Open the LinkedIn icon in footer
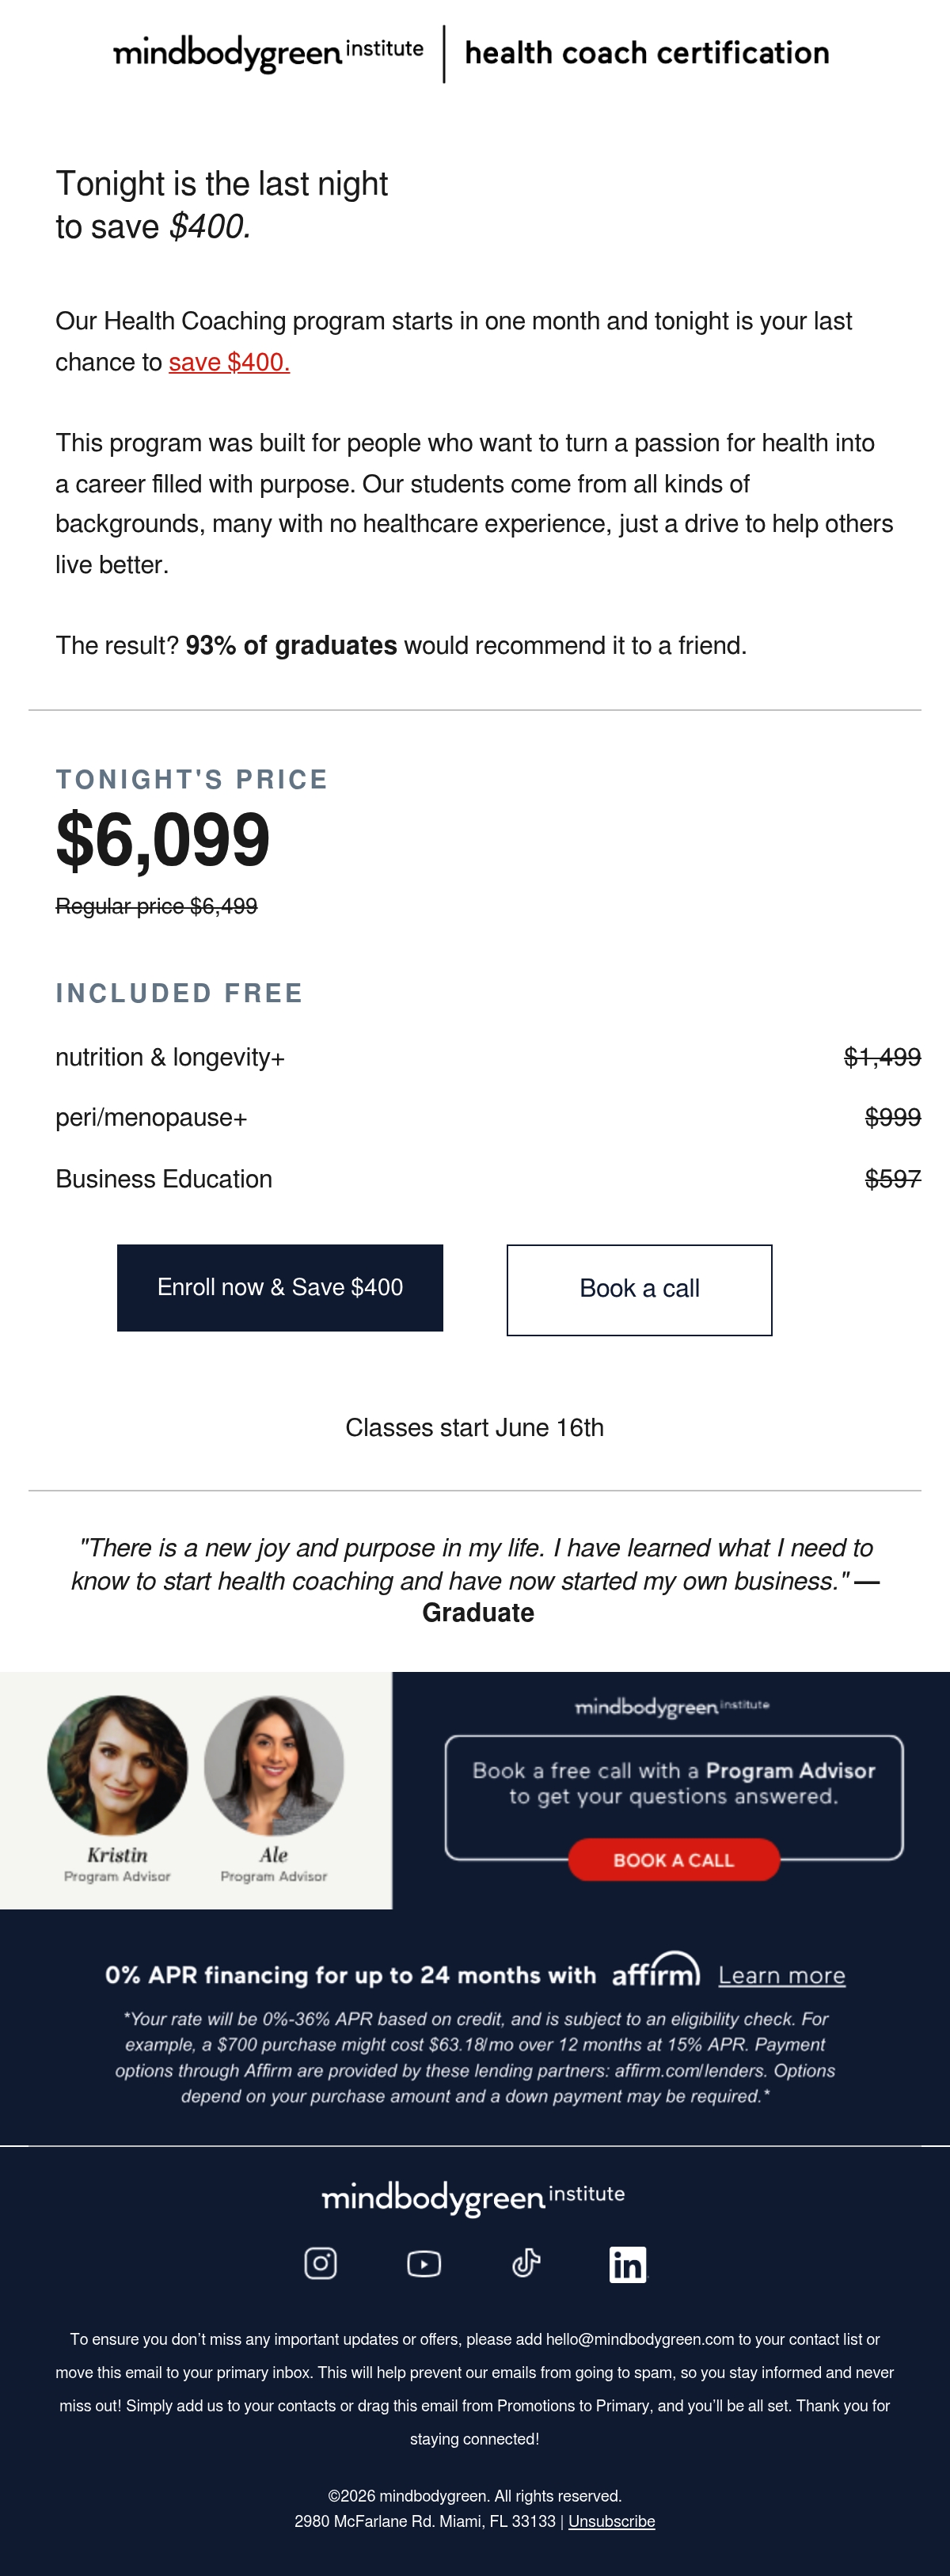Image resolution: width=950 pixels, height=2576 pixels. point(628,2264)
